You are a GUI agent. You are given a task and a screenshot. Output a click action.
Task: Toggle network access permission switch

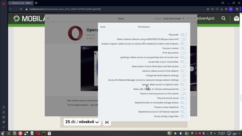pyautogui.click(x=184, y=71)
